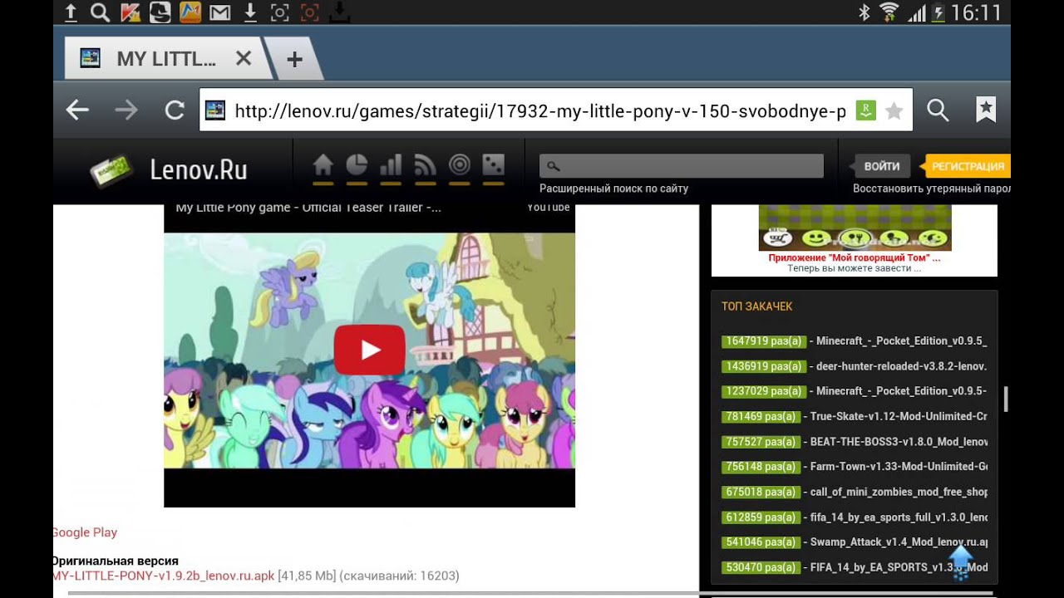Open Minecraft Pocket Edition 1647919 downloads entry
Screen dimensions: 1064x598
855,341
